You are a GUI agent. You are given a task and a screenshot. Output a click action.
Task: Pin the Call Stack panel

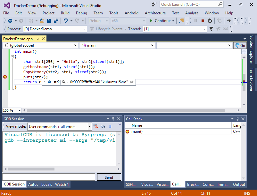point(238,119)
